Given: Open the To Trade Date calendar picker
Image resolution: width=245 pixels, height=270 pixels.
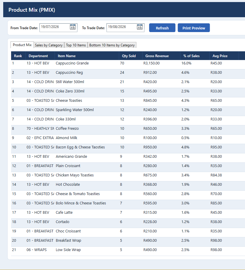Looking at the screenshot, I should coord(140,27).
